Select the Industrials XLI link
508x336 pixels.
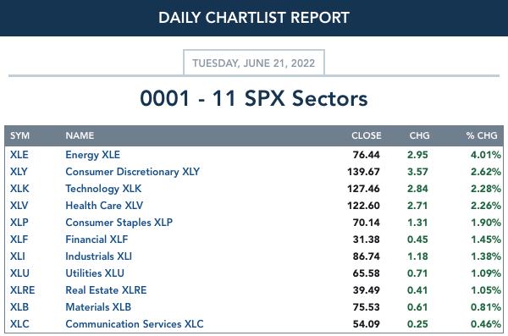pyautogui.click(x=98, y=256)
